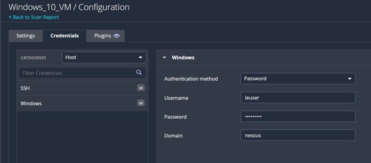This screenshot has width=371, height=163.
Task: Switch to the Settings tab
Action: pyautogui.click(x=25, y=36)
